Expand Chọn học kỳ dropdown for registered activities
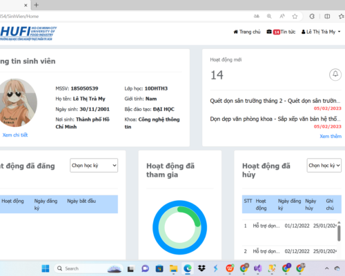 94,165
